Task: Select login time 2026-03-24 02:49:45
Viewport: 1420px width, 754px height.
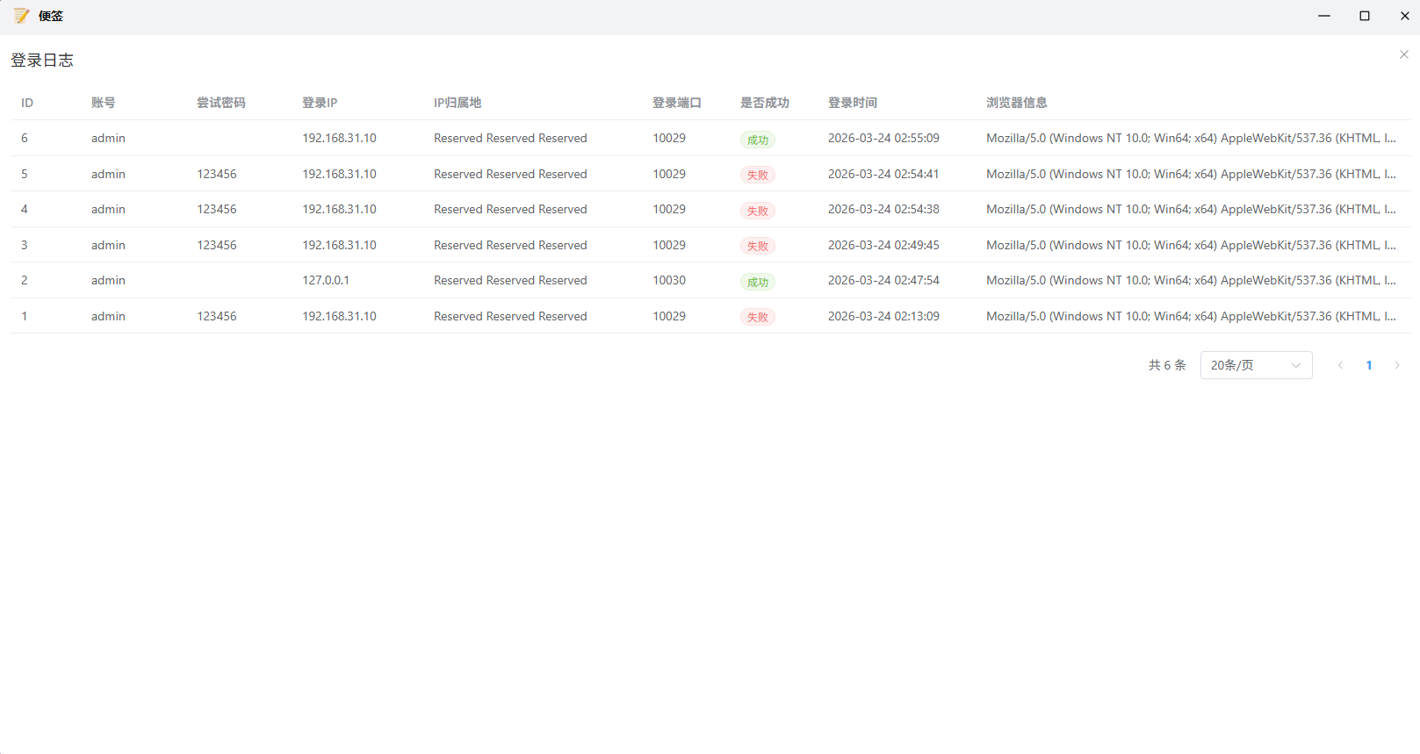Action: [x=883, y=245]
